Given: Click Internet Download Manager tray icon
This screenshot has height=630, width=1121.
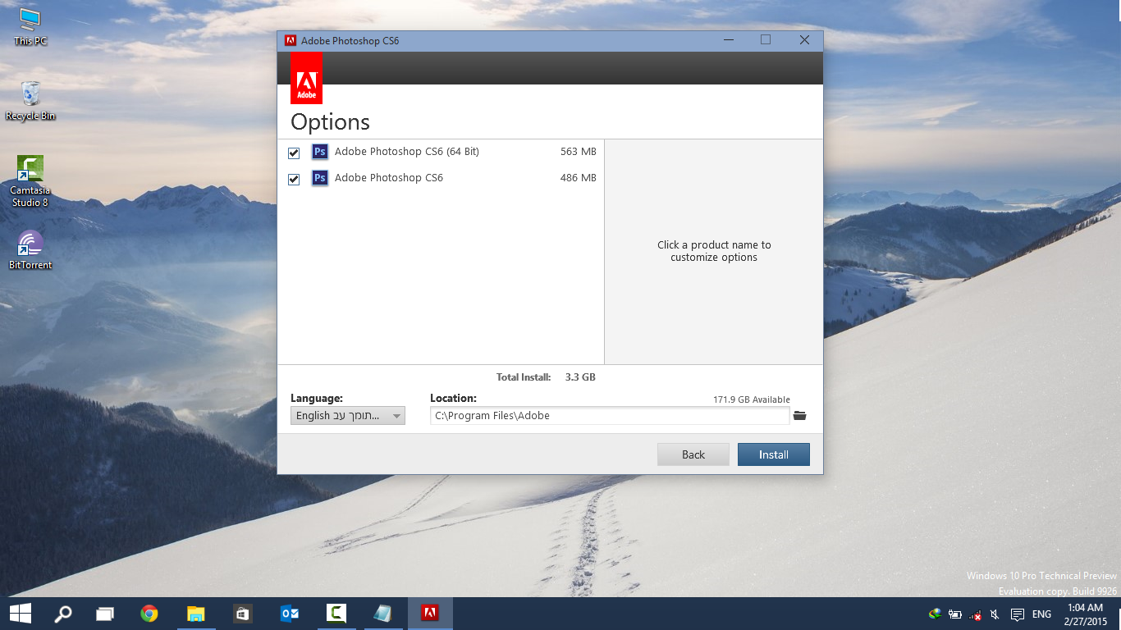Looking at the screenshot, I should tap(935, 614).
